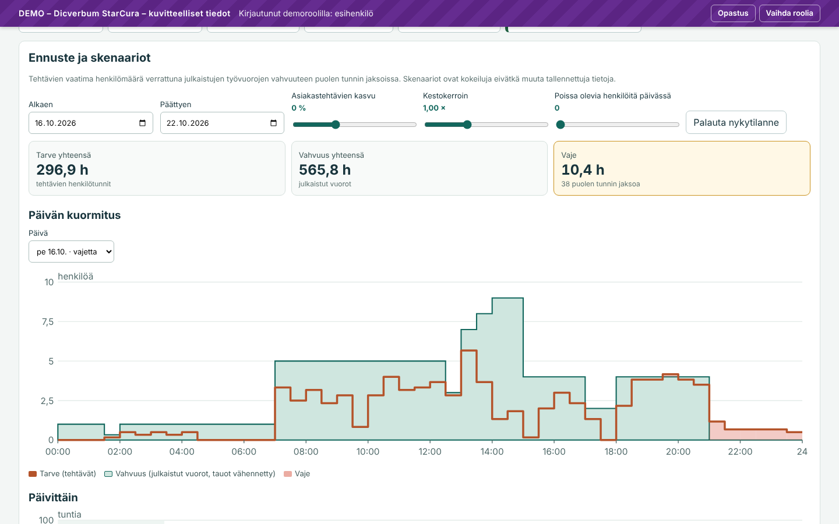Click the 'Ennuste ja skenaariot' heading

pos(90,58)
